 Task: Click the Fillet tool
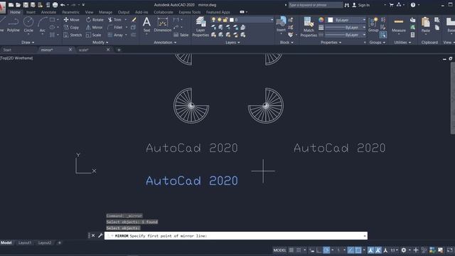pos(115,27)
